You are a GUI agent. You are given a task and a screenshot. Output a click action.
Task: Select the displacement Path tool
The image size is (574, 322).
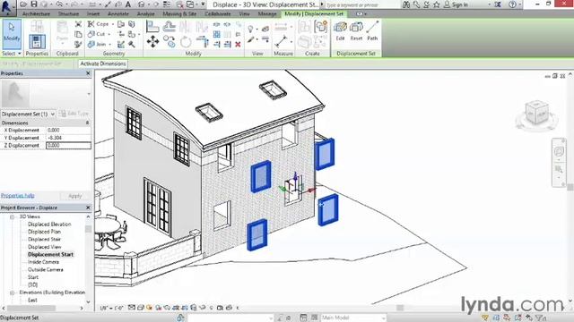point(372,31)
